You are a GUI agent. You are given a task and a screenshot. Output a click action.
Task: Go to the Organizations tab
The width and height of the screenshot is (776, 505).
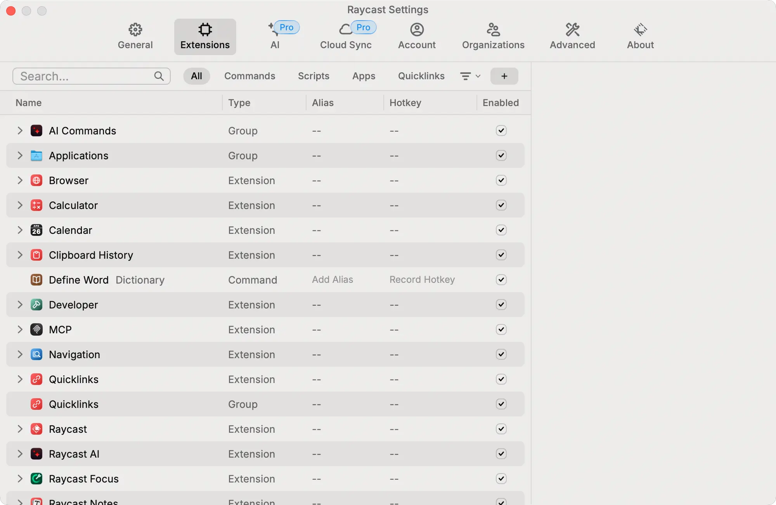pyautogui.click(x=494, y=37)
